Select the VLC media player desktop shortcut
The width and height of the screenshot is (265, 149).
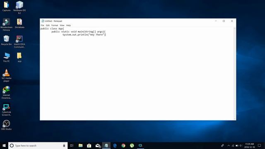click(6, 75)
